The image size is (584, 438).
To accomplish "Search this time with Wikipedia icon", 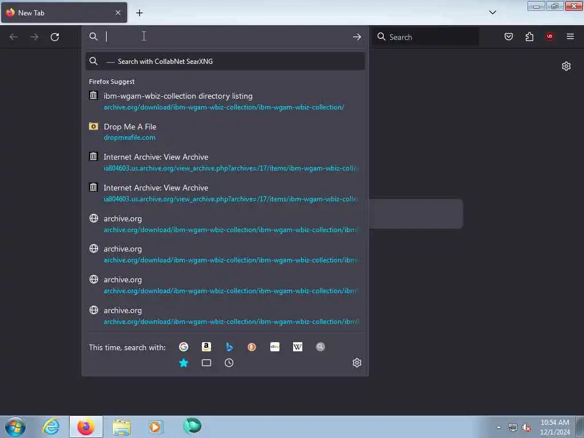I will coord(298,347).
